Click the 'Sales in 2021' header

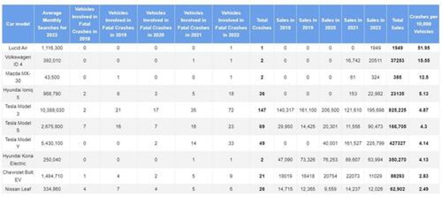[x=353, y=24]
